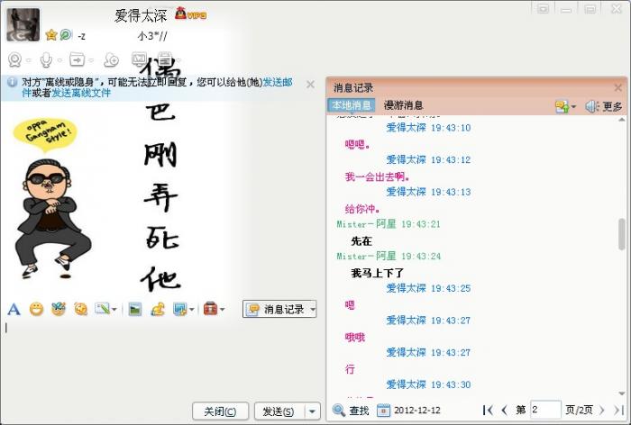Open the export message records icon
Image resolution: width=631 pixels, height=425 pixels.
(562, 106)
